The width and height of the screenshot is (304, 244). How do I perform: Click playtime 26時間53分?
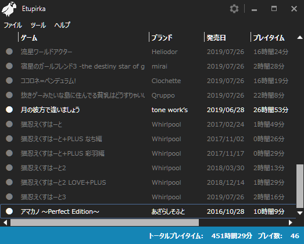[271, 110]
